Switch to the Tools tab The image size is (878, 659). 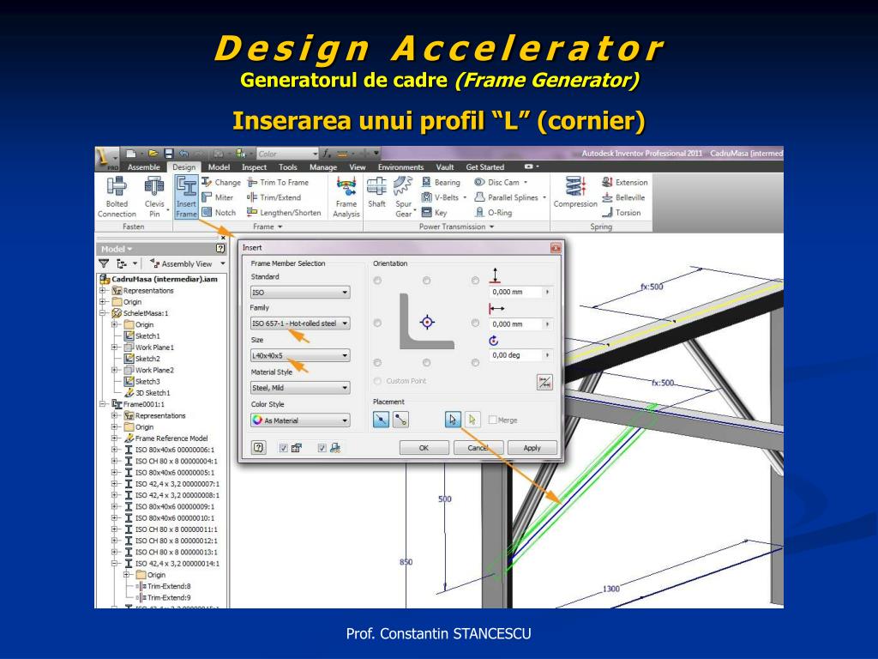(x=288, y=167)
